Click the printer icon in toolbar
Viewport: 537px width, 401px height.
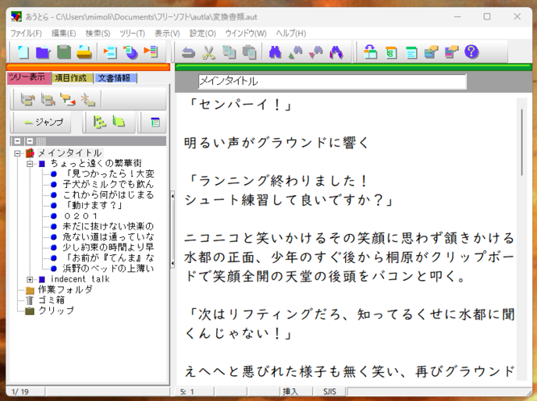(84, 52)
